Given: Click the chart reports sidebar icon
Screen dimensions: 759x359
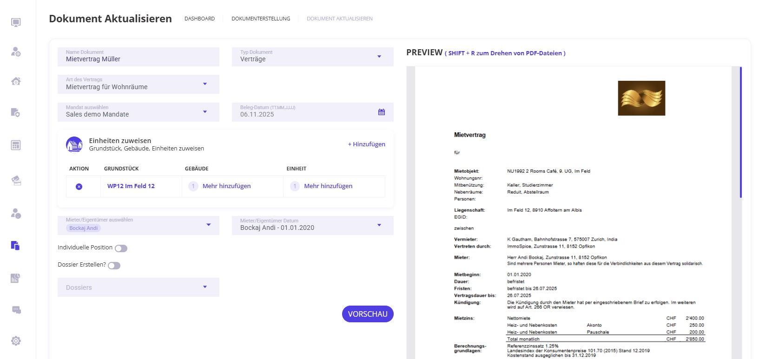Looking at the screenshot, I should 16,278.
